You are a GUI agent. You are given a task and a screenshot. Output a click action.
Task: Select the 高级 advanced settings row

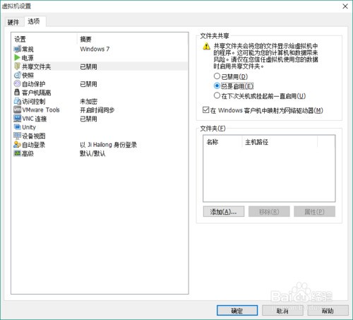point(100,153)
